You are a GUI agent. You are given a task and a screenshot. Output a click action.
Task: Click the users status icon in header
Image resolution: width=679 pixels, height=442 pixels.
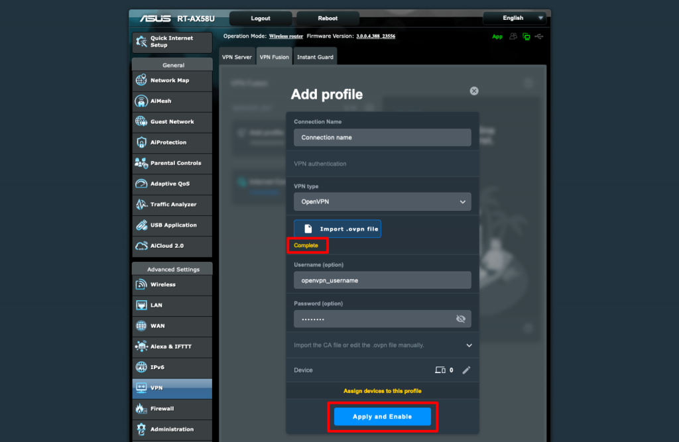(x=513, y=36)
